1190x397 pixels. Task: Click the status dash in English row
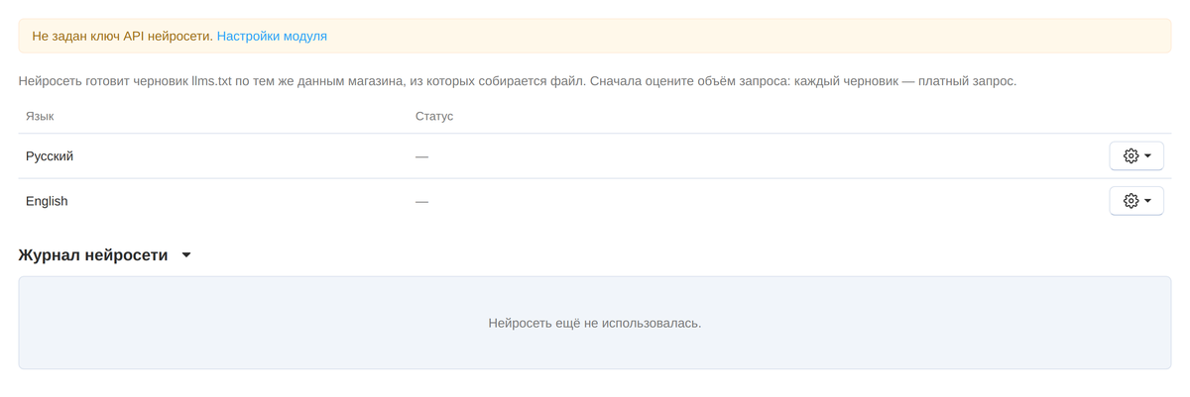pos(421,202)
